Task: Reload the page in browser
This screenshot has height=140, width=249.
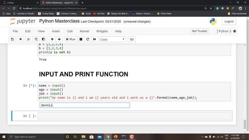Action: pos(14,8)
